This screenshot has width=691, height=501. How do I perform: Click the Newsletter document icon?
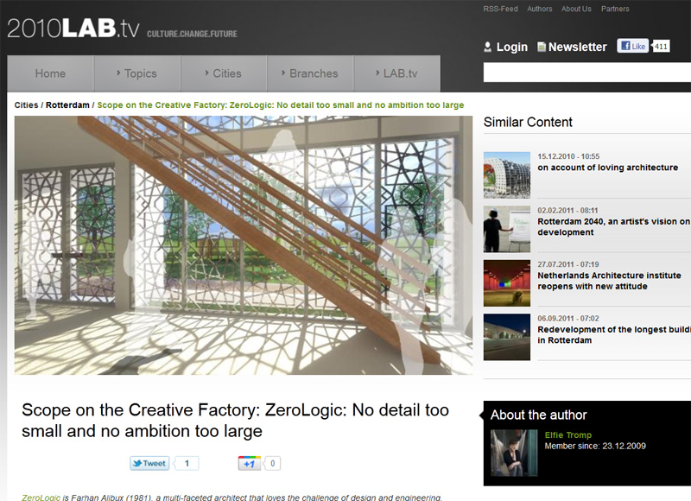(x=542, y=47)
